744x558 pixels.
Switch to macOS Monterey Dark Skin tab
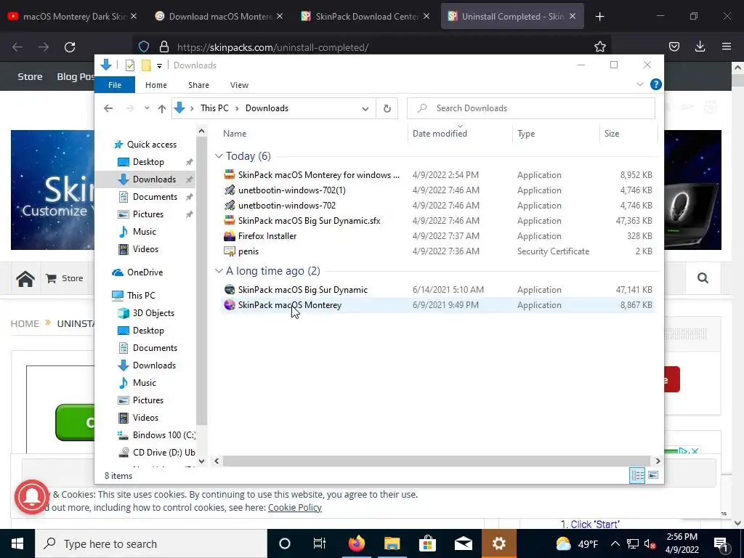pos(73,16)
